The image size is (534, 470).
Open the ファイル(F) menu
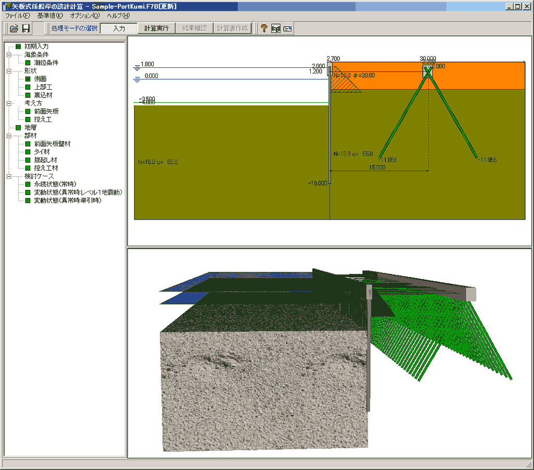(x=17, y=16)
